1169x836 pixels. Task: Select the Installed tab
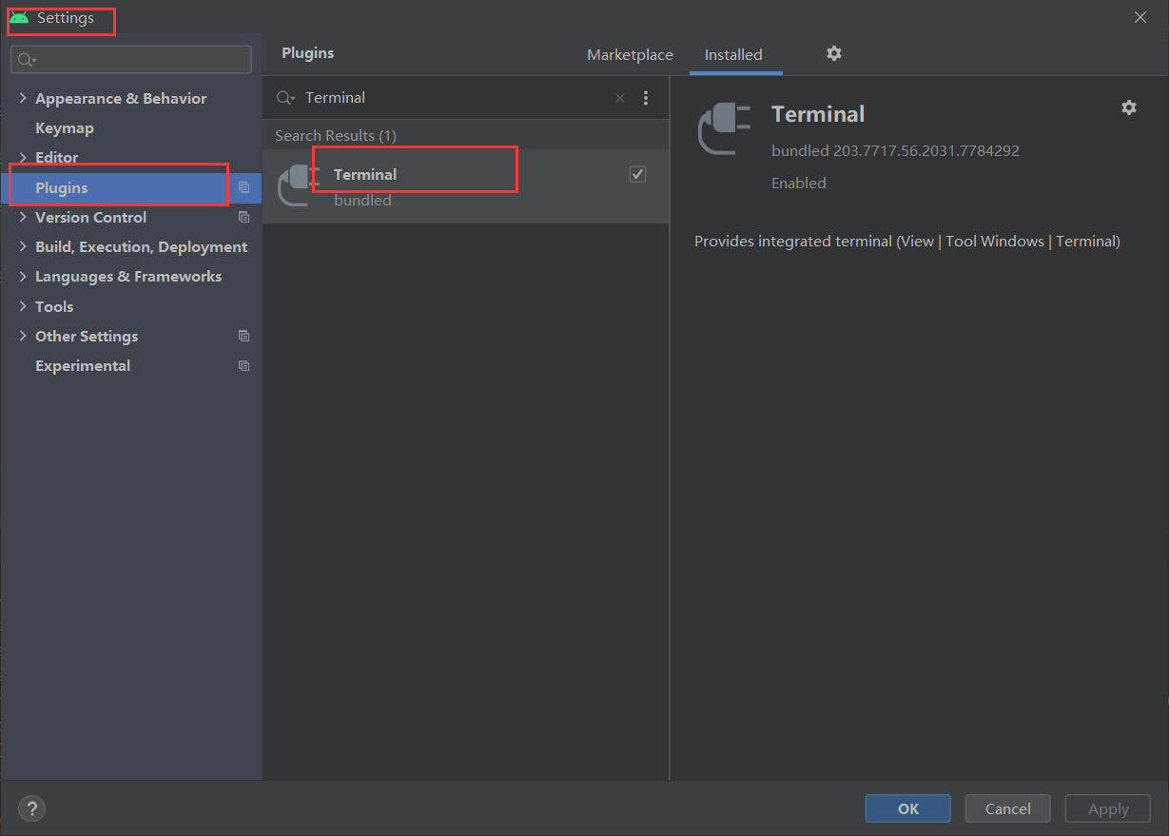734,54
